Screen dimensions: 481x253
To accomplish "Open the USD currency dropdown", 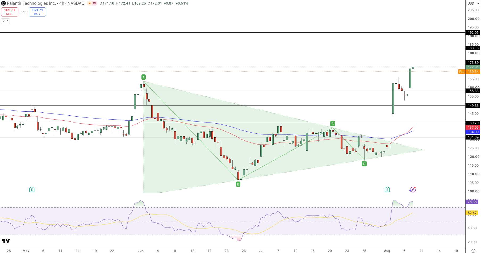I will coord(473,3).
